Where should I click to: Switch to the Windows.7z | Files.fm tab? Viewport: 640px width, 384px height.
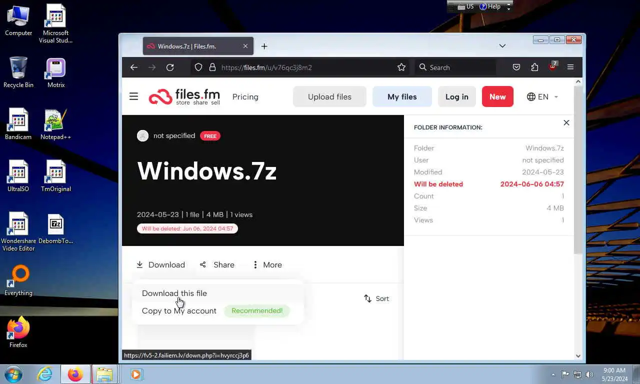(x=198, y=46)
